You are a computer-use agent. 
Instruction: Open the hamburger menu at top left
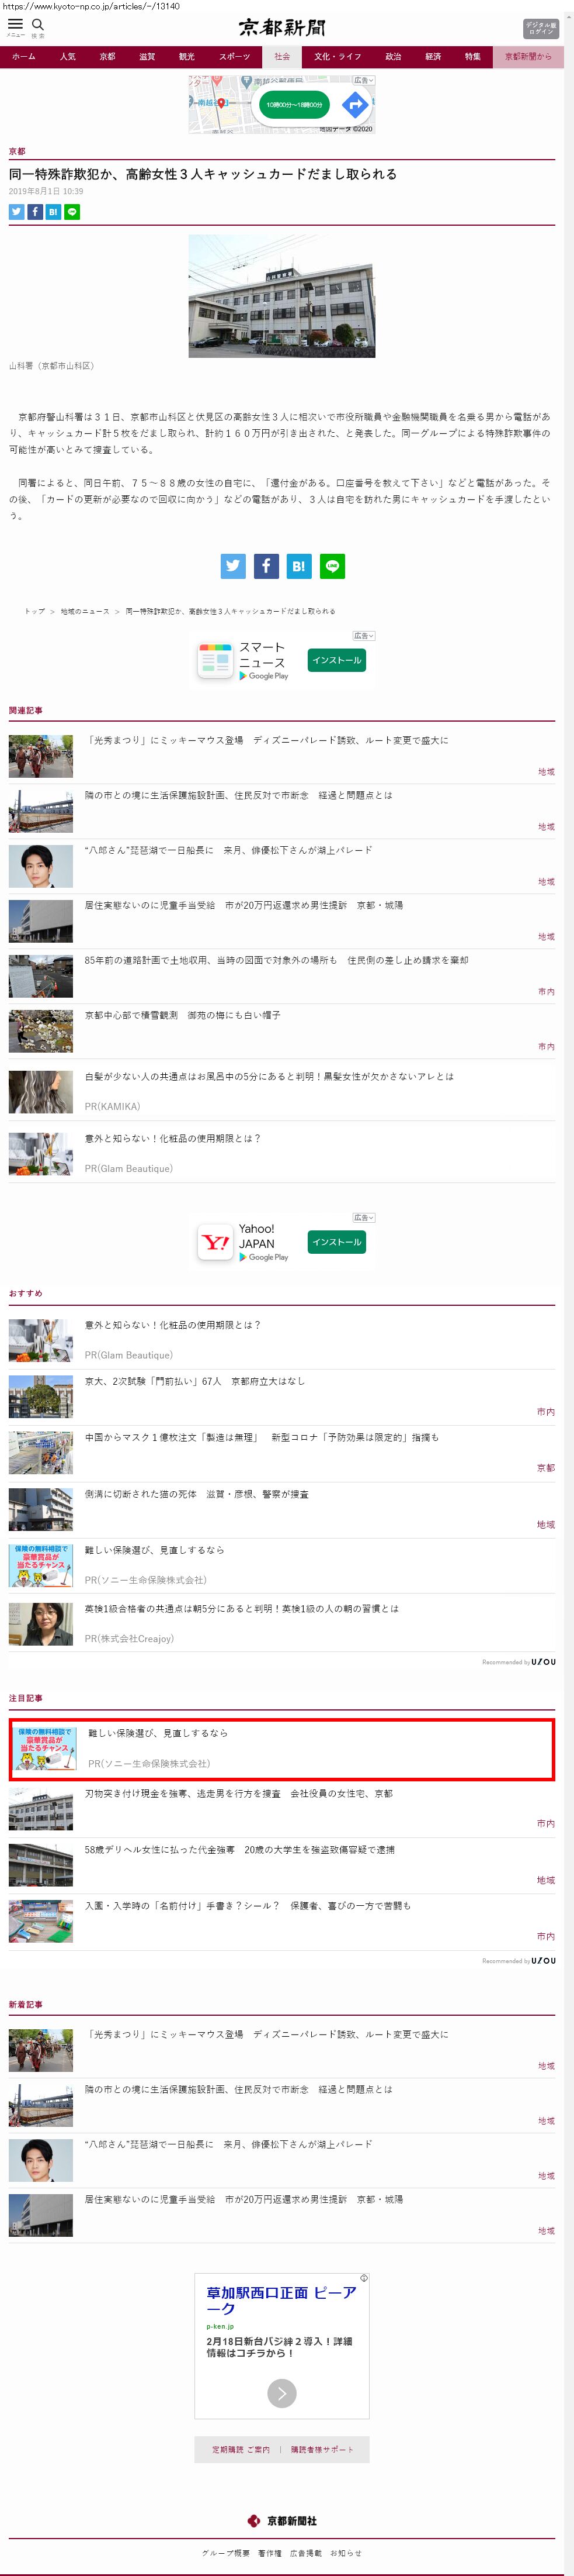coord(15,24)
